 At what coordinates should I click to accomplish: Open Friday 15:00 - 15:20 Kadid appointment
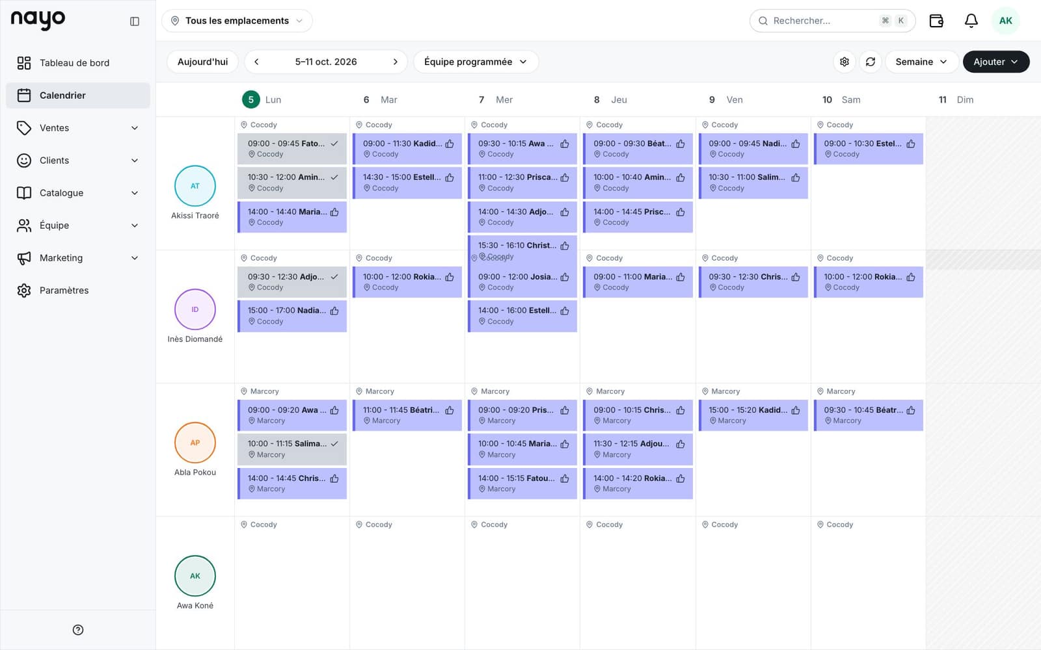click(753, 415)
